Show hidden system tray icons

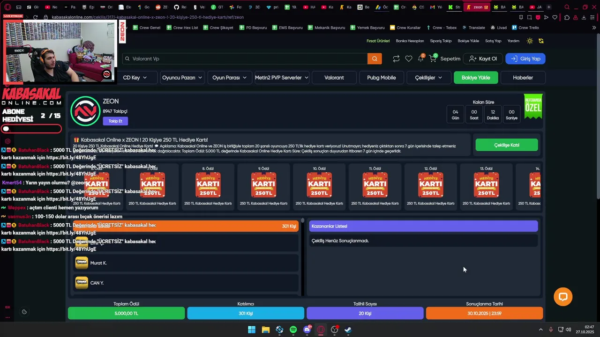coord(540,330)
